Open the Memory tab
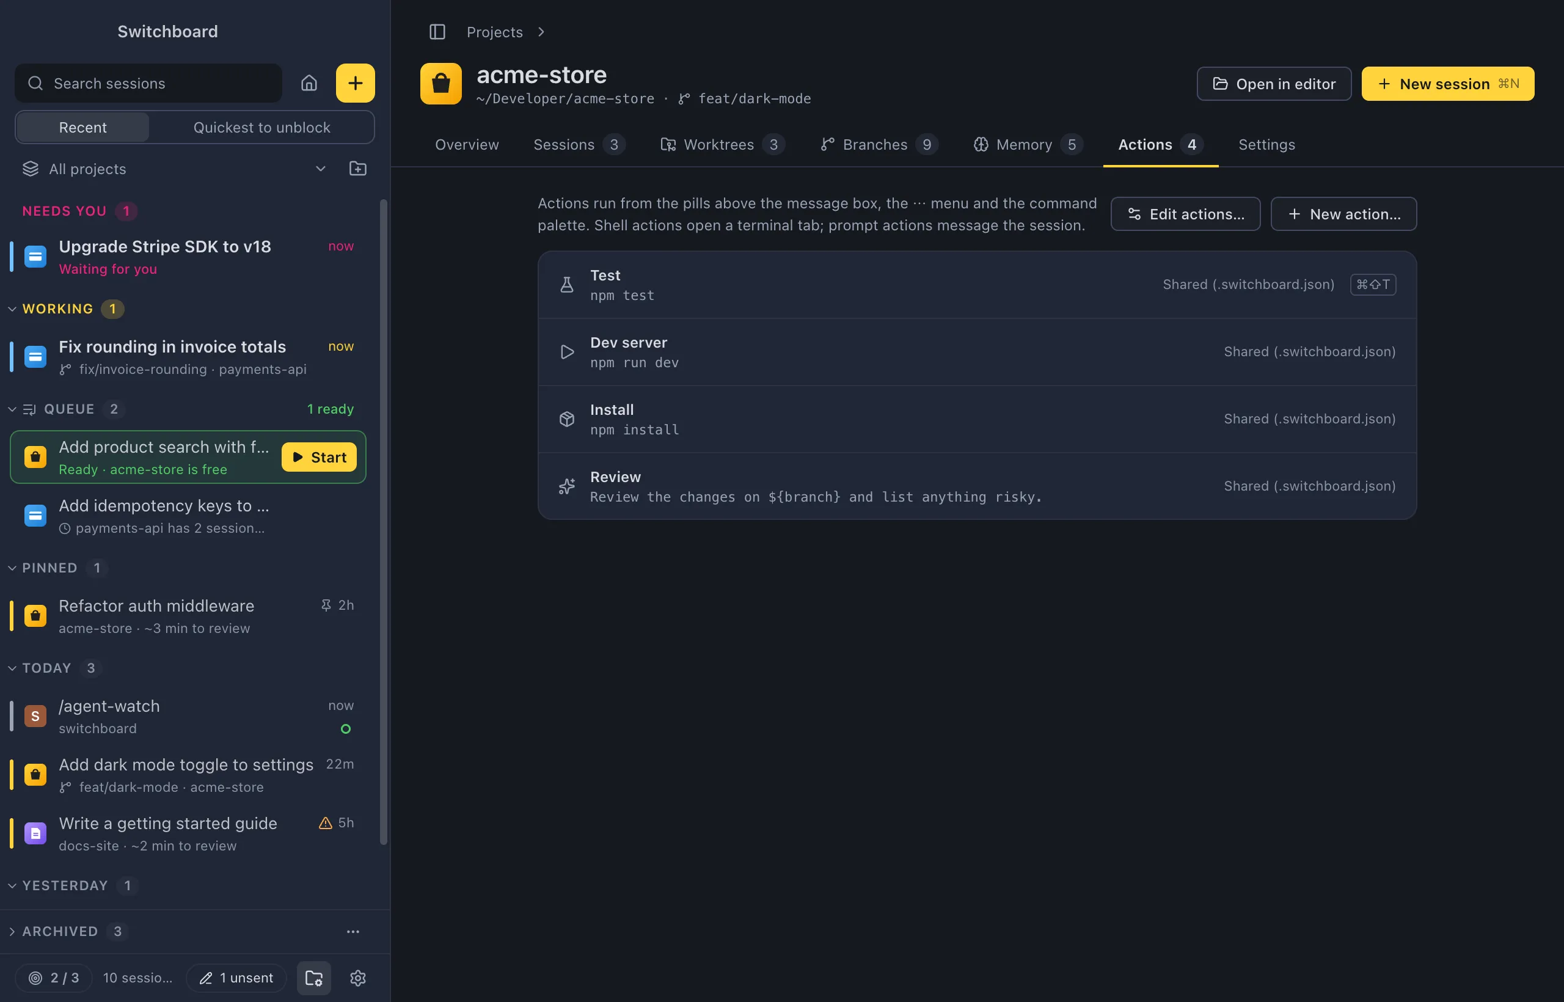 pos(1028,144)
